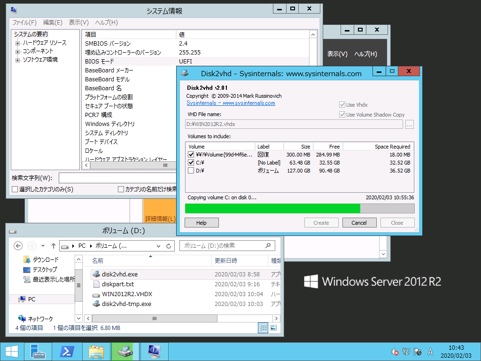Select the System Summary tree root

[x=31, y=34]
